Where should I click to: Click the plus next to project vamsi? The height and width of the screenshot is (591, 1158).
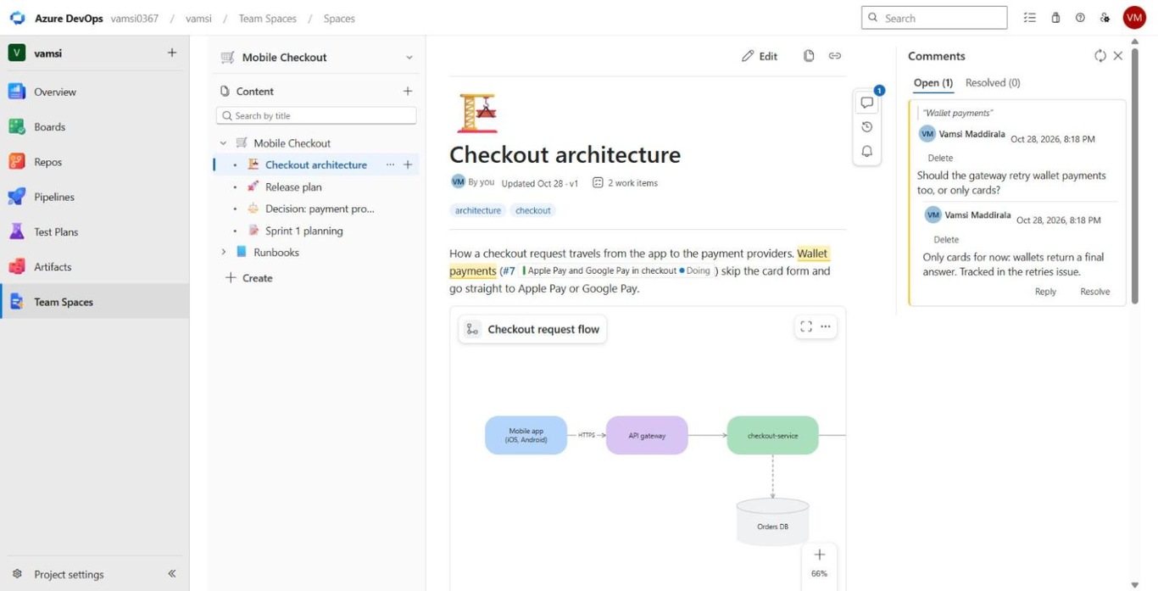pos(172,53)
